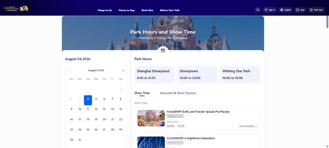Select August 9 in calendar
The image size is (329, 148).
click(71, 109)
